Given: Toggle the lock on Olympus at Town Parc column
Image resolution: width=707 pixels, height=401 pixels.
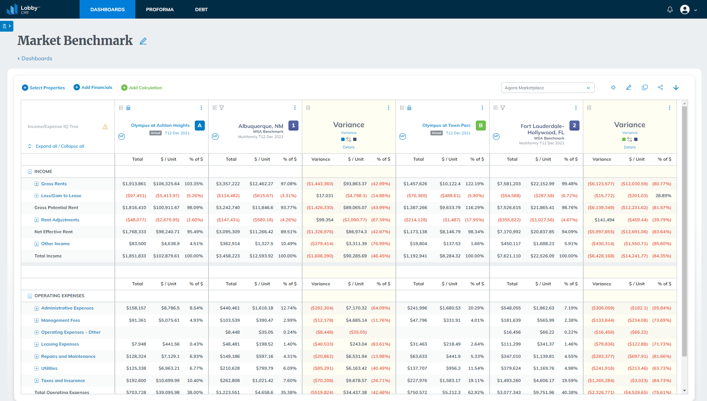Looking at the screenshot, I should [x=409, y=108].
